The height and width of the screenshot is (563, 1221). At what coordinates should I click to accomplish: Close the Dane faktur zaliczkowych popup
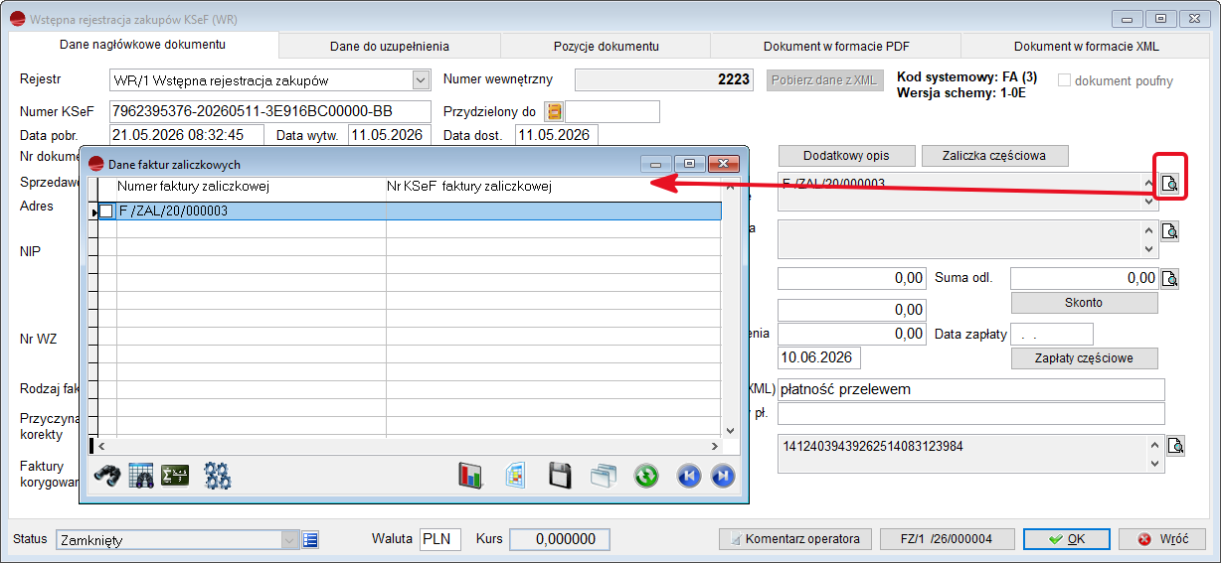pos(723,163)
